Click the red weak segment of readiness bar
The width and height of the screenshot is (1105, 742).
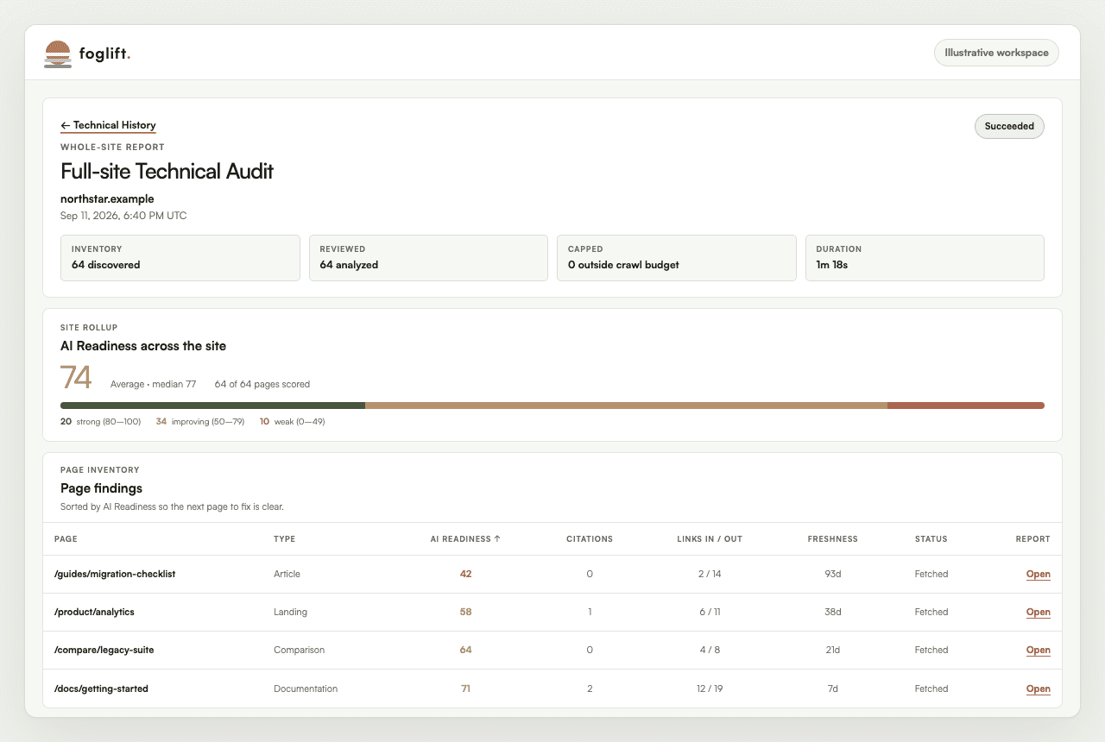[966, 405]
